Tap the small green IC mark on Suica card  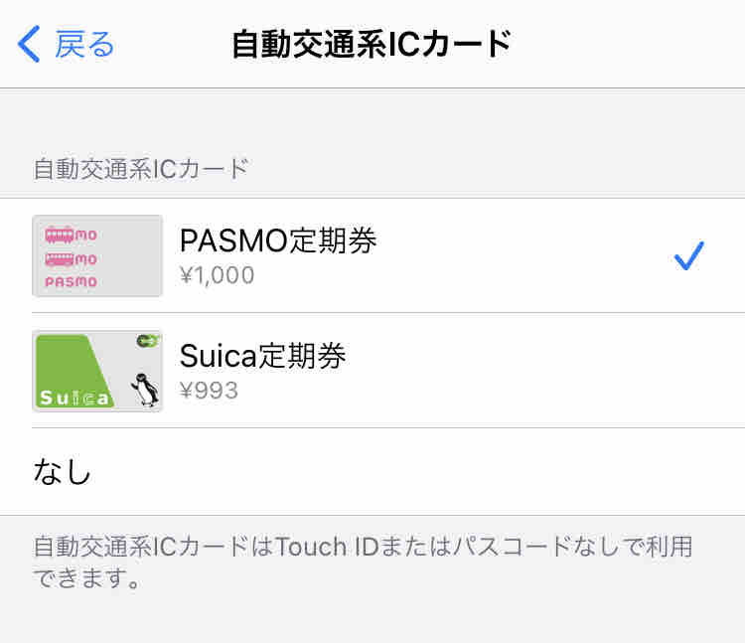pyautogui.click(x=148, y=340)
